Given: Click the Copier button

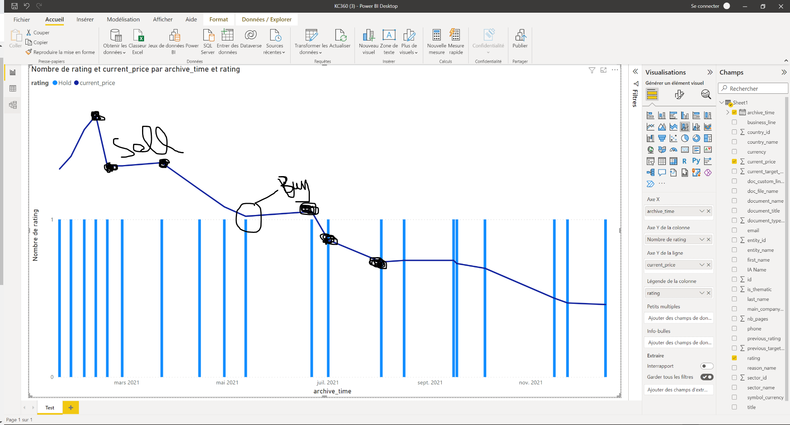Looking at the screenshot, I should tap(37, 42).
